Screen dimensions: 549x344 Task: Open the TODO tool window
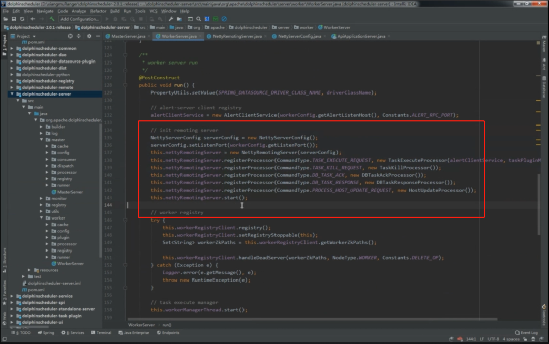pyautogui.click(x=21, y=333)
